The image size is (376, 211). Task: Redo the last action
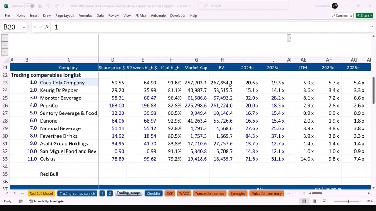(x=56, y=6)
